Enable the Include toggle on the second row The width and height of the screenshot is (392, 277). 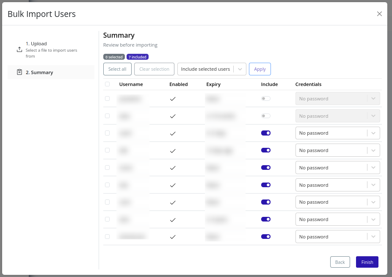click(x=266, y=116)
